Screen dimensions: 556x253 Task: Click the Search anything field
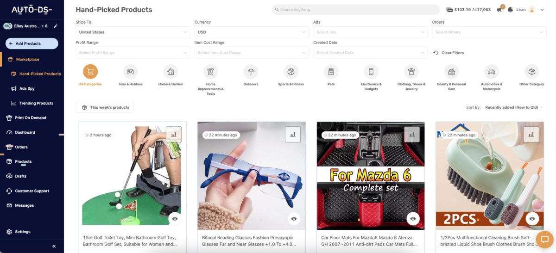pos(355,9)
